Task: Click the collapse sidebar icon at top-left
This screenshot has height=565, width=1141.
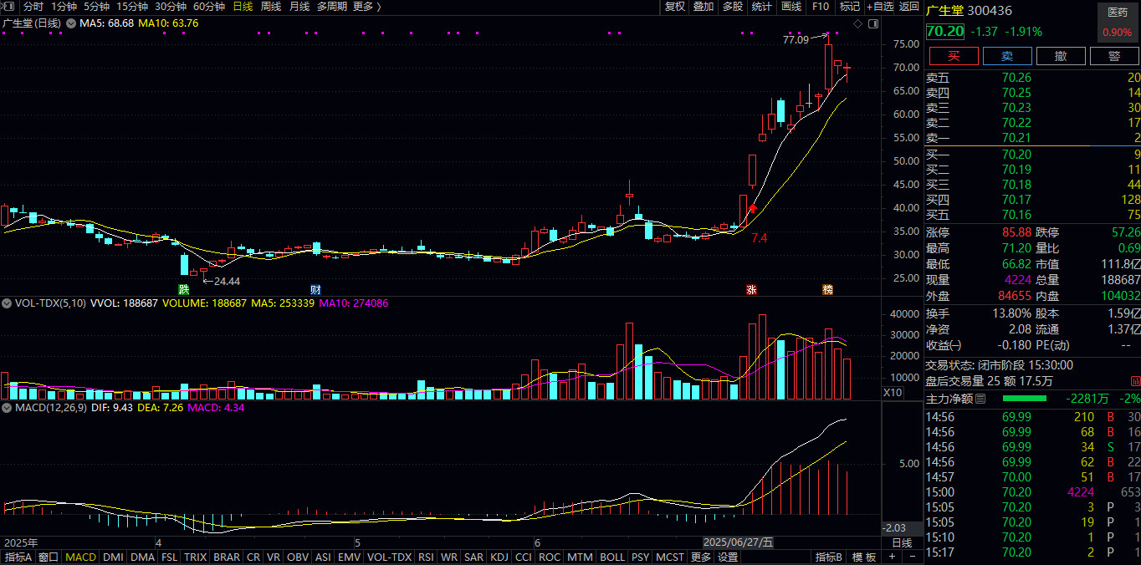Action: point(8,7)
